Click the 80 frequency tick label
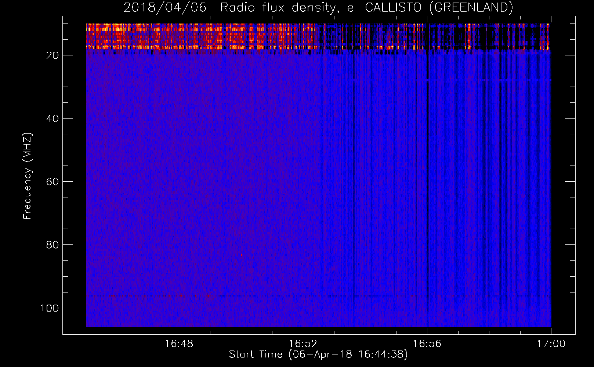594x367 pixels. (x=52, y=245)
